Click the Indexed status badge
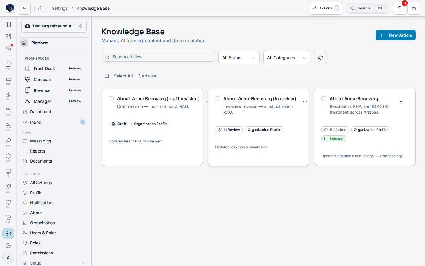The height and width of the screenshot is (266, 425). 334,139
